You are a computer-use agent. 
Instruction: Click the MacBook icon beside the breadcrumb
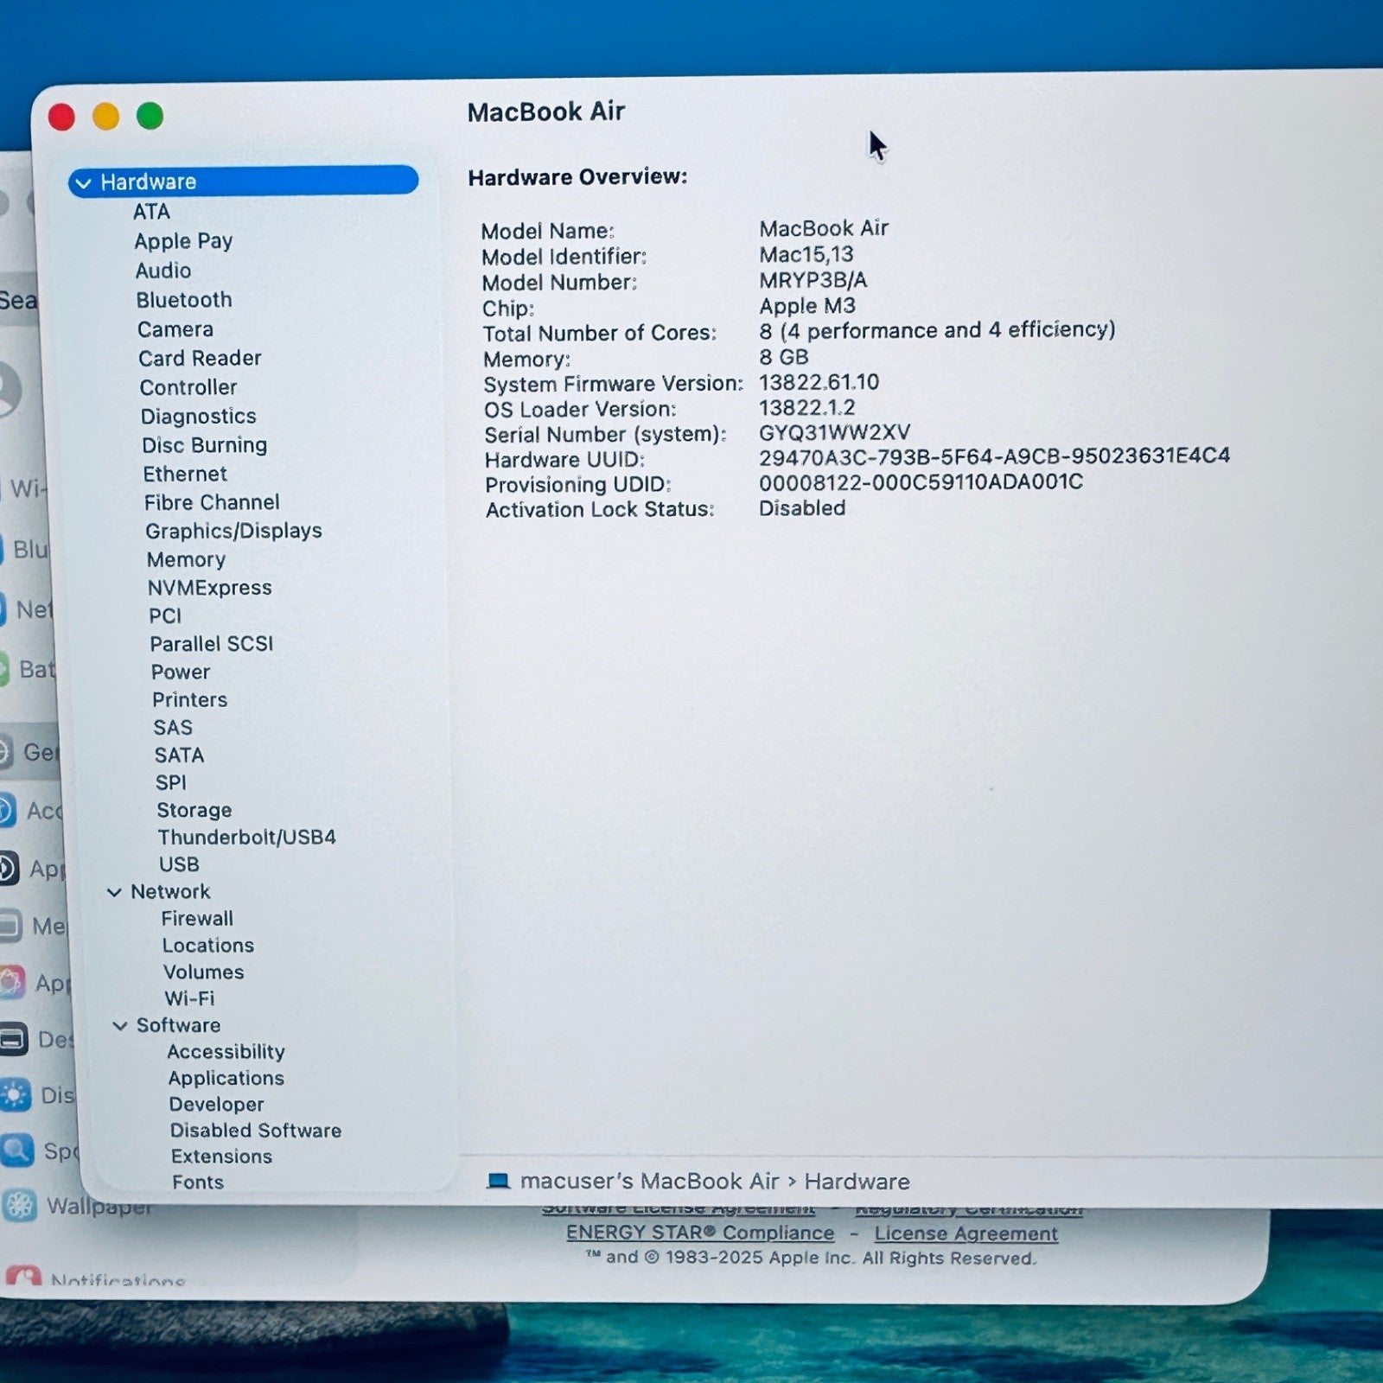pyautogui.click(x=498, y=1182)
